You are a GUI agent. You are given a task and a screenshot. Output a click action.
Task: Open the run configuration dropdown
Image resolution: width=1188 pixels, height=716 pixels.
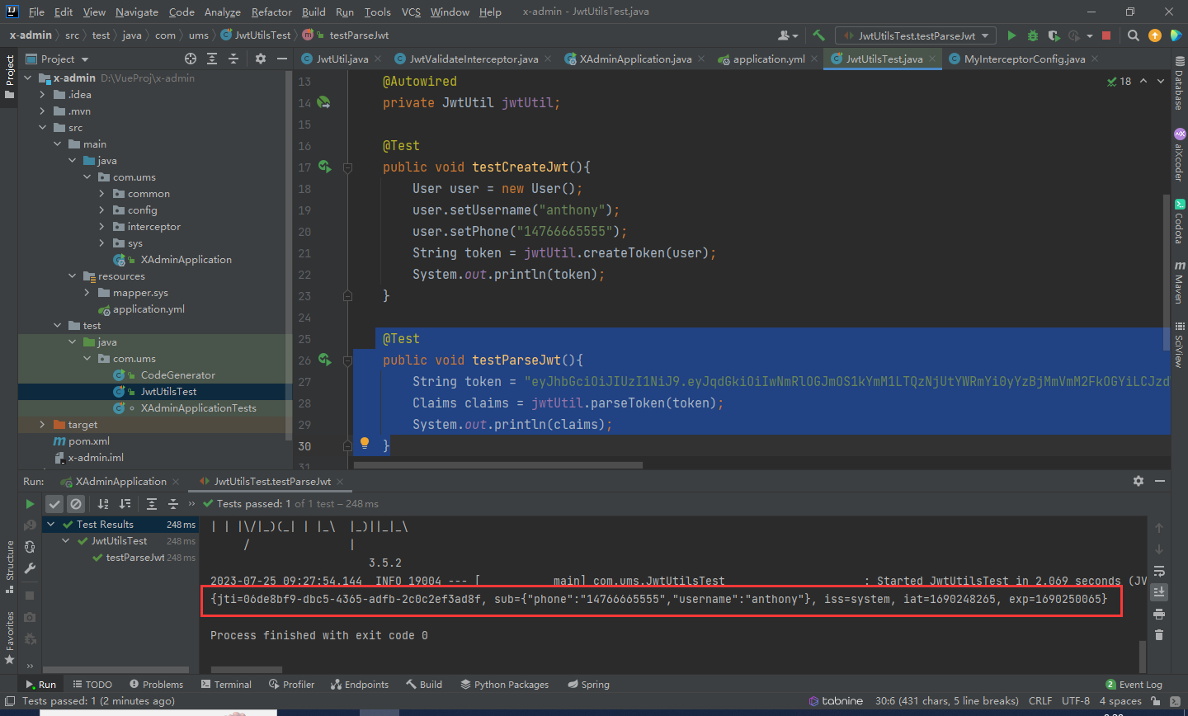[916, 35]
